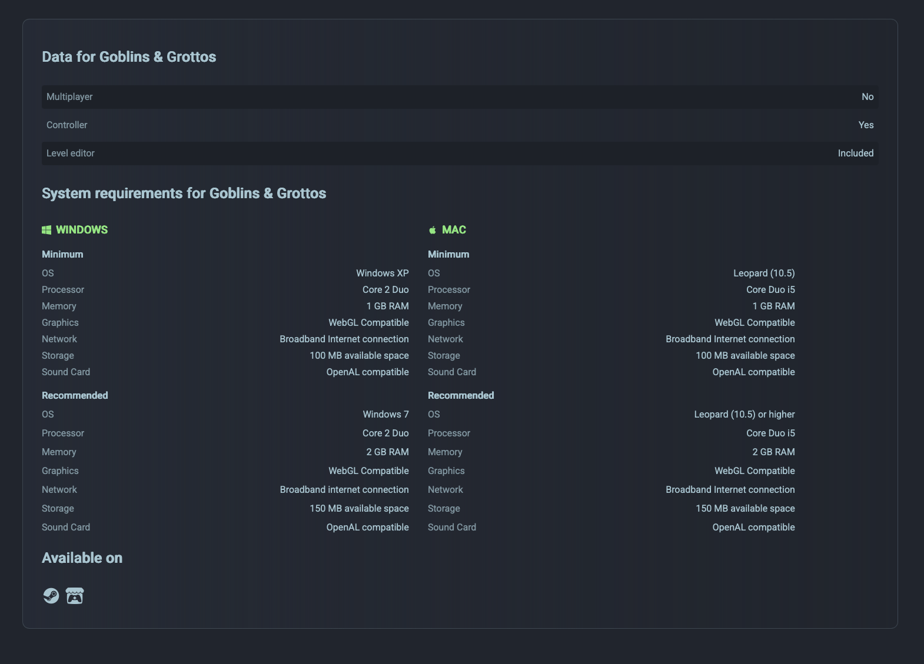Click Windows recommended 'Broadband internet connection' value
Viewport: 924px width, 664px height.
344,489
